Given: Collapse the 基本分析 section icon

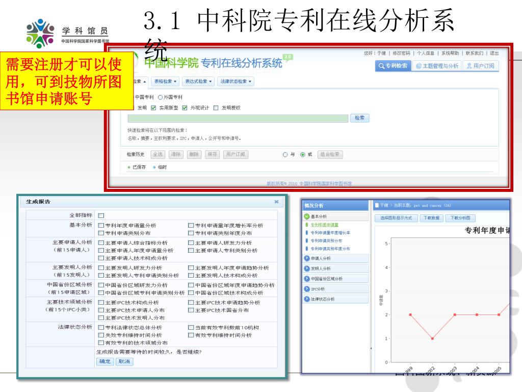Looking at the screenshot, I should click(x=307, y=216).
